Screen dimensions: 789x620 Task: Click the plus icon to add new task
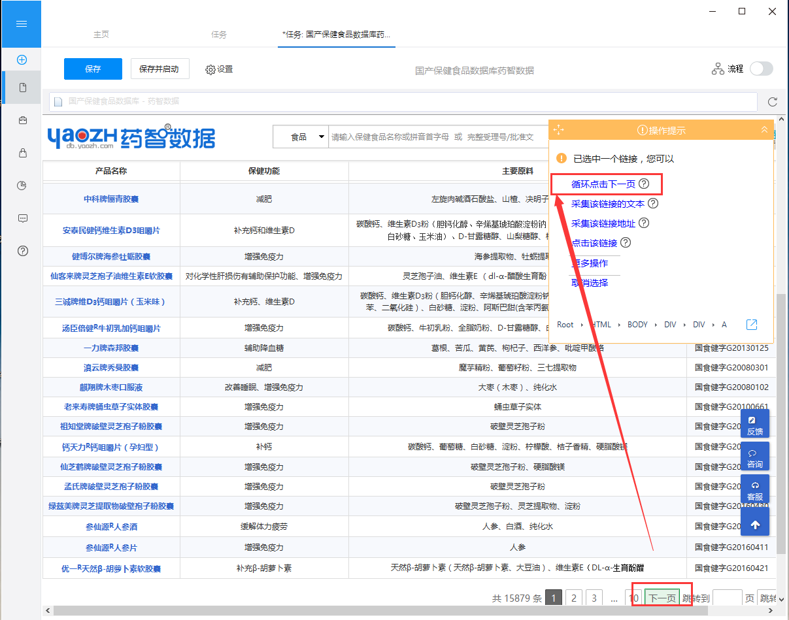point(22,59)
